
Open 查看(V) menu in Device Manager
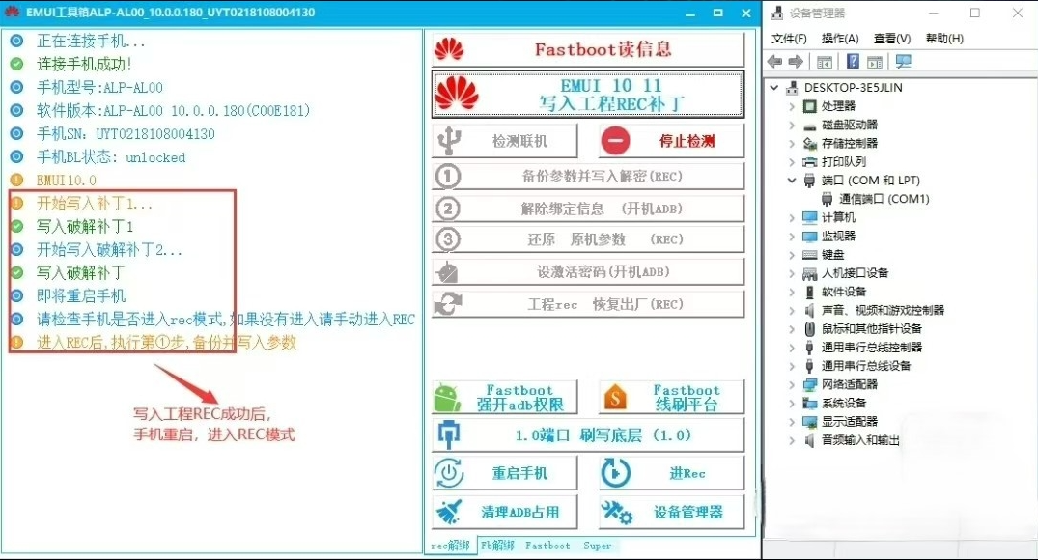click(x=892, y=39)
